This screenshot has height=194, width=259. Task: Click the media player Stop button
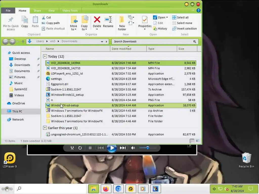[90, 148]
